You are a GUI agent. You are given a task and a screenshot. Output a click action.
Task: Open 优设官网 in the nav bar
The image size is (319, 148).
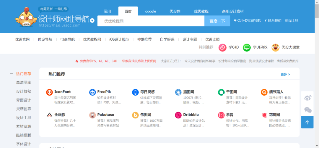coord(22,40)
